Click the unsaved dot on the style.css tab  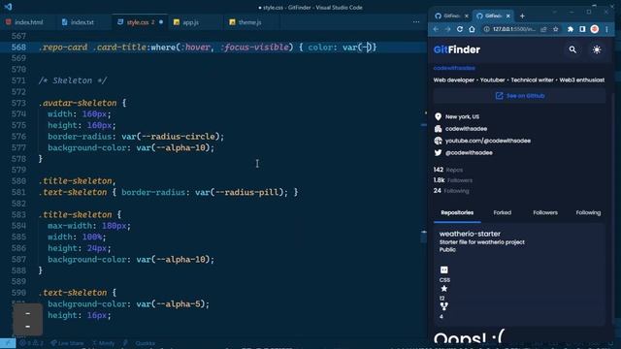tap(161, 22)
